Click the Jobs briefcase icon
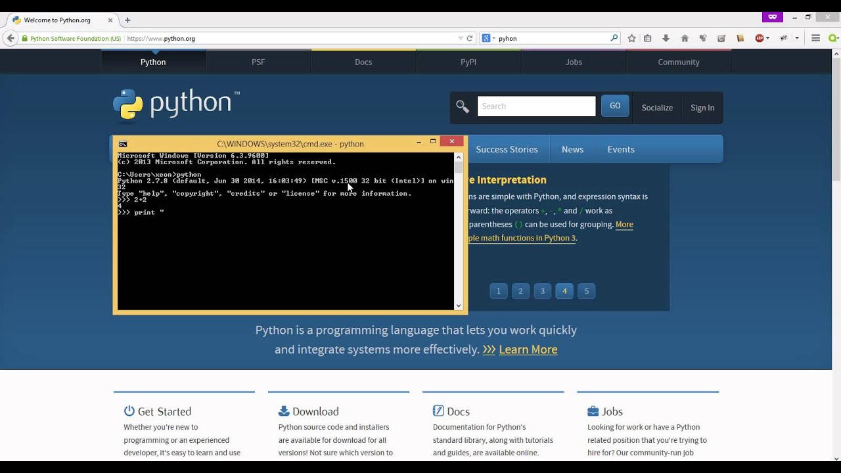 tap(593, 411)
